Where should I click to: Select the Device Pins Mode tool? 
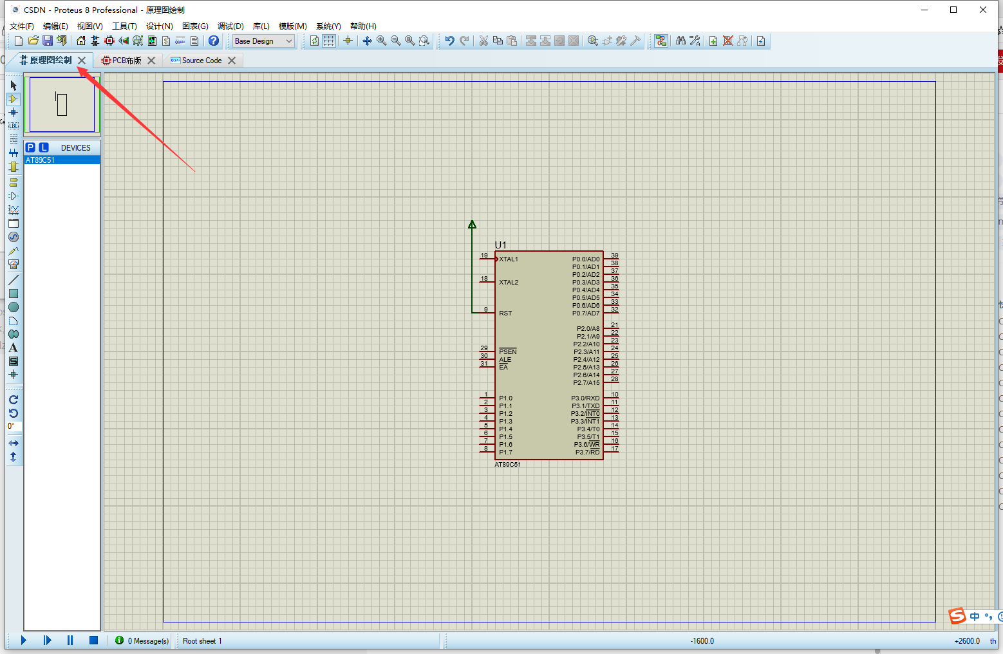pyautogui.click(x=14, y=196)
